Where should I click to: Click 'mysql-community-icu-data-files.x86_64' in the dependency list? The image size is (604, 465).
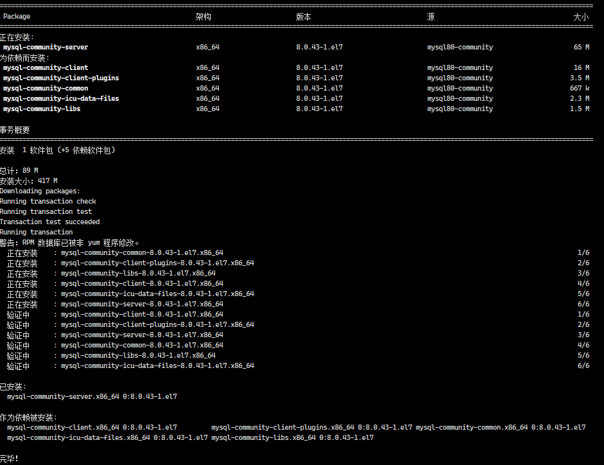[x=78, y=437]
